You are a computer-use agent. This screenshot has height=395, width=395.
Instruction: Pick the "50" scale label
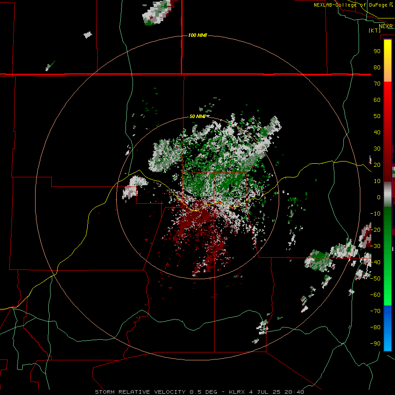pyautogui.click(x=377, y=116)
